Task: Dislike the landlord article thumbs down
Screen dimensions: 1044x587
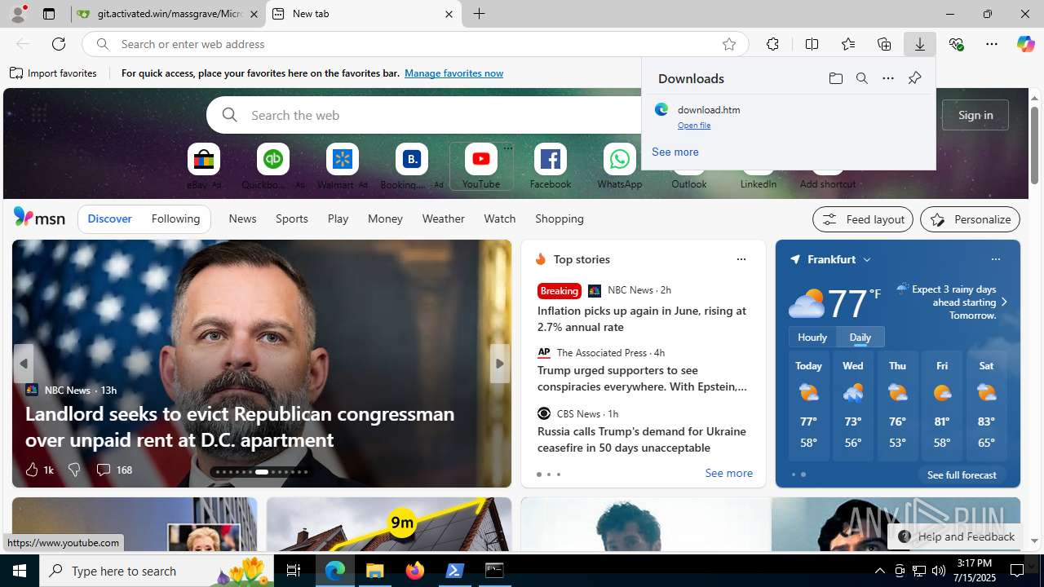Action: click(x=74, y=470)
